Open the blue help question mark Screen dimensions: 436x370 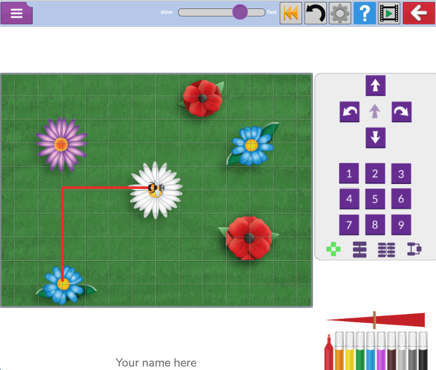coord(365,13)
